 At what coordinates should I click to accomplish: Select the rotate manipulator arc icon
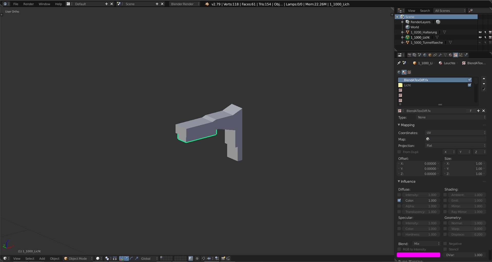point(131,258)
